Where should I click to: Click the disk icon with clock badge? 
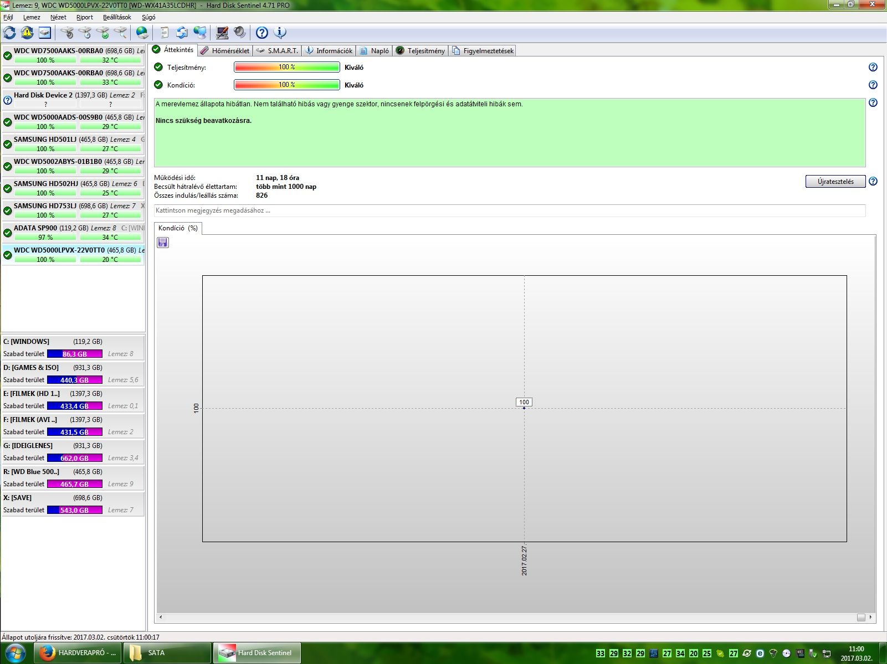85,33
